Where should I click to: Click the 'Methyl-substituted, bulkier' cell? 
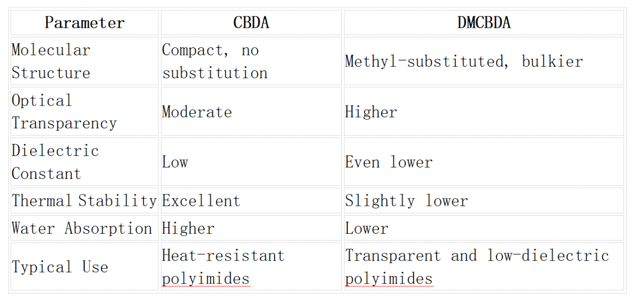[x=483, y=61]
